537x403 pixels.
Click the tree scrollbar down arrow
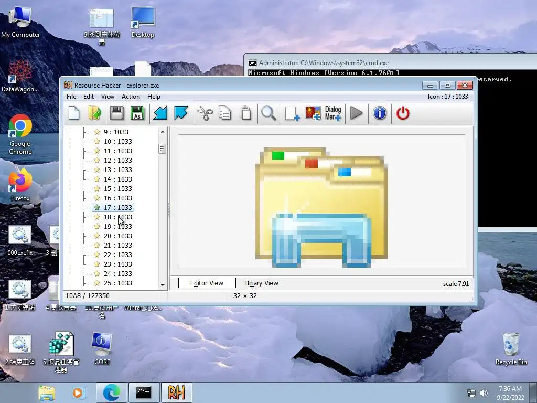pos(163,285)
